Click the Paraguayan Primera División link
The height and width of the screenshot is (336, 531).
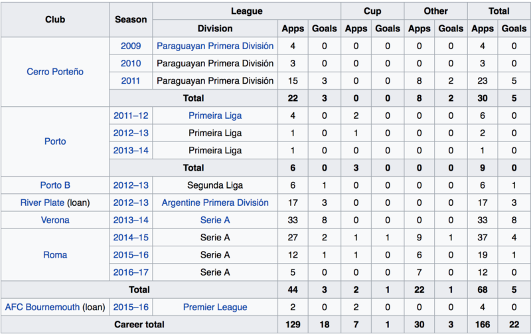pos(215,46)
